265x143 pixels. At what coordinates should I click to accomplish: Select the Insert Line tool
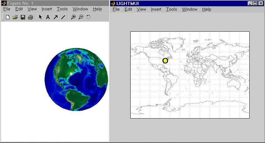click(63, 17)
